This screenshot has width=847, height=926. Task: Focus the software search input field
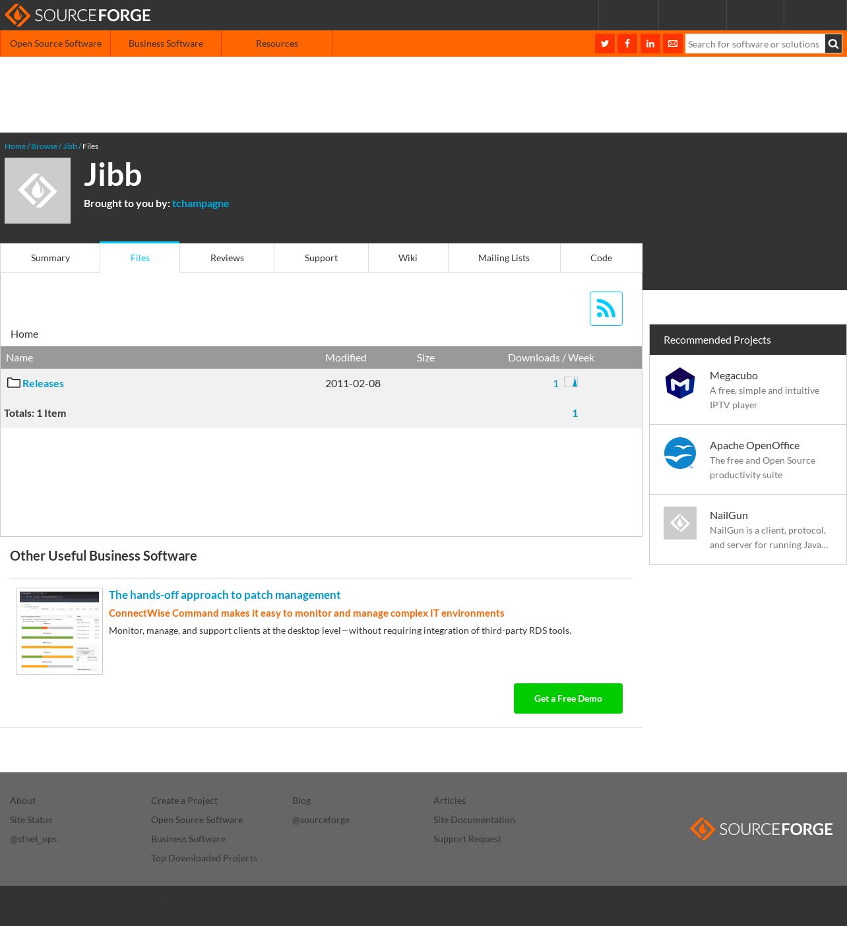[755, 44]
